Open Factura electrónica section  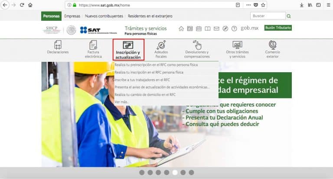93,45
